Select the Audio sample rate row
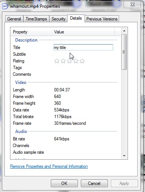The width and height of the screenshot is (145, 192). [x=64, y=152]
